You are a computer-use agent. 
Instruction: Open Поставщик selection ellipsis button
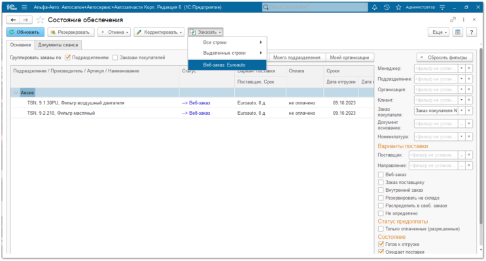(x=462, y=155)
